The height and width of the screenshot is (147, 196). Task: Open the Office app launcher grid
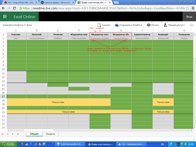(5, 17)
